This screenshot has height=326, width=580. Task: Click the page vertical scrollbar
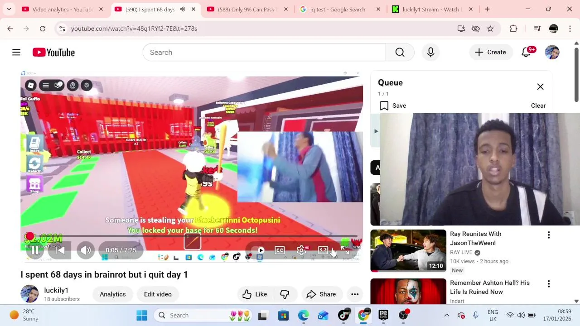576,74
